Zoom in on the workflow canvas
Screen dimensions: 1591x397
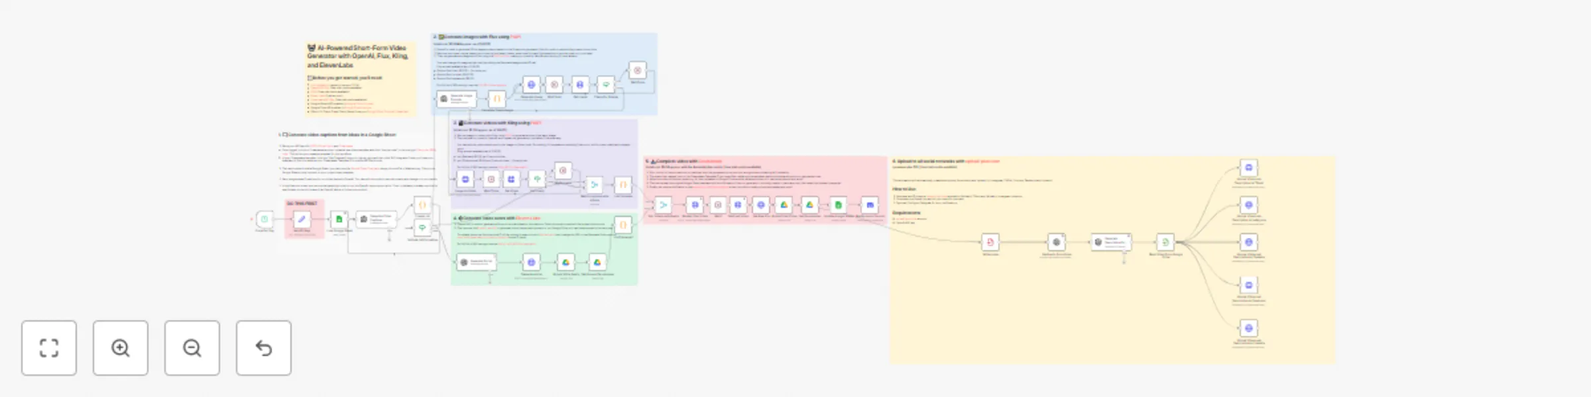[121, 348]
